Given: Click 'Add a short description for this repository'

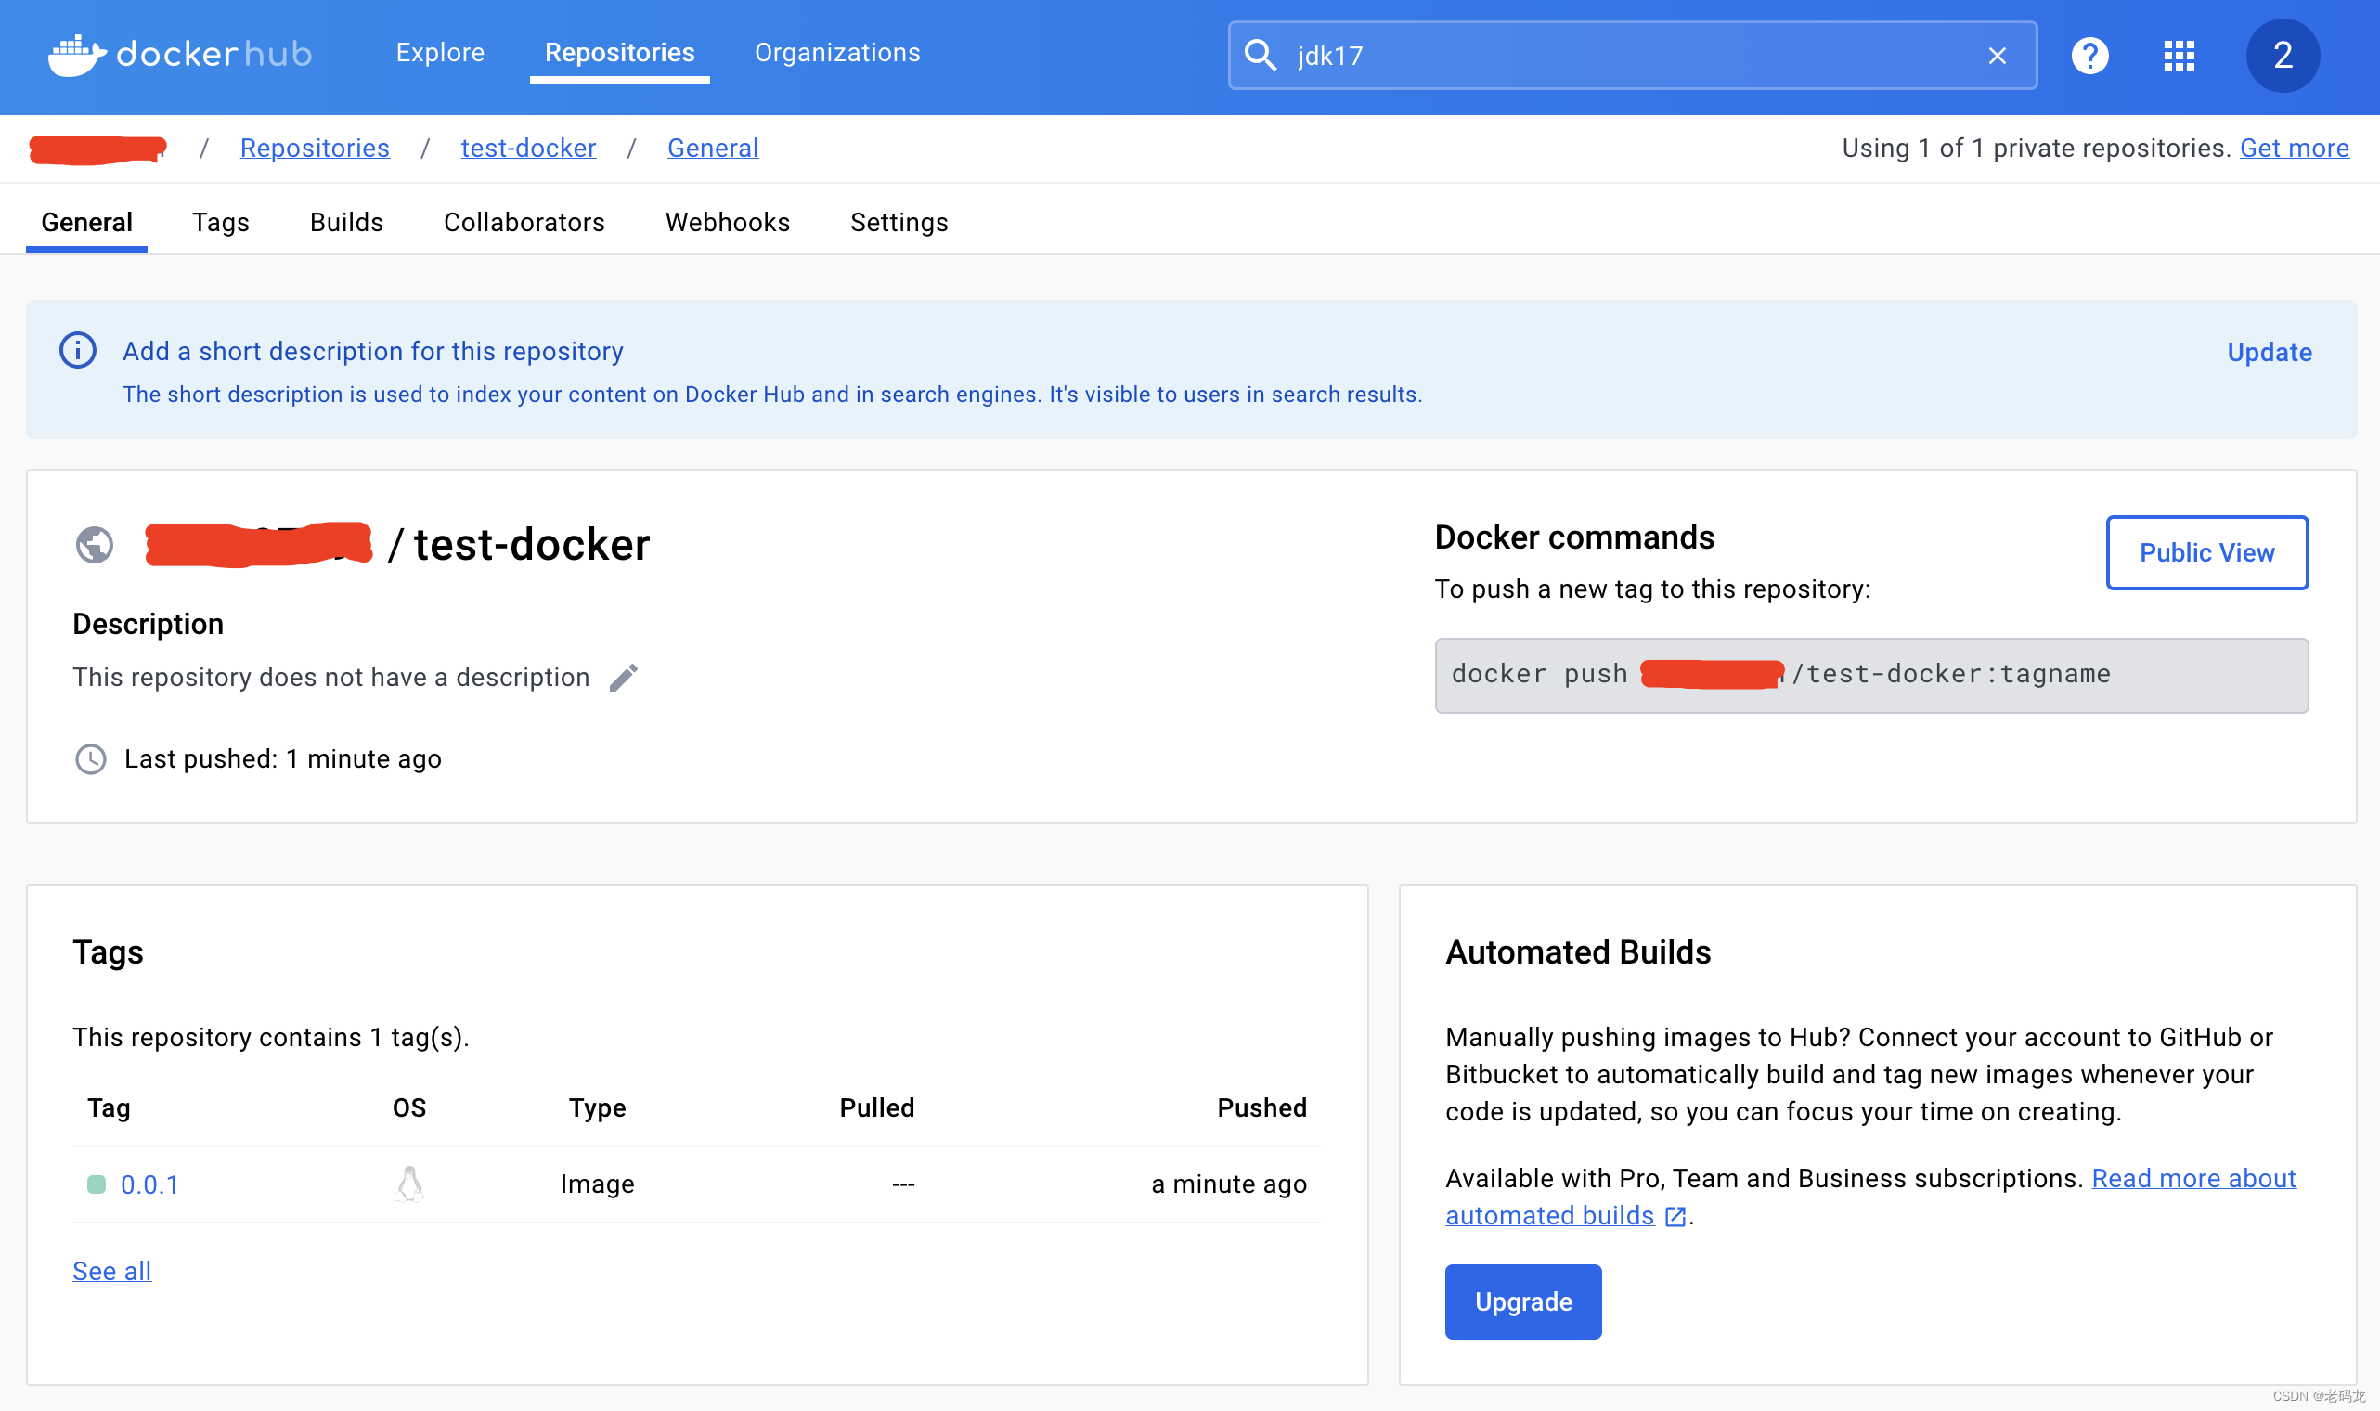Looking at the screenshot, I should (x=372, y=351).
